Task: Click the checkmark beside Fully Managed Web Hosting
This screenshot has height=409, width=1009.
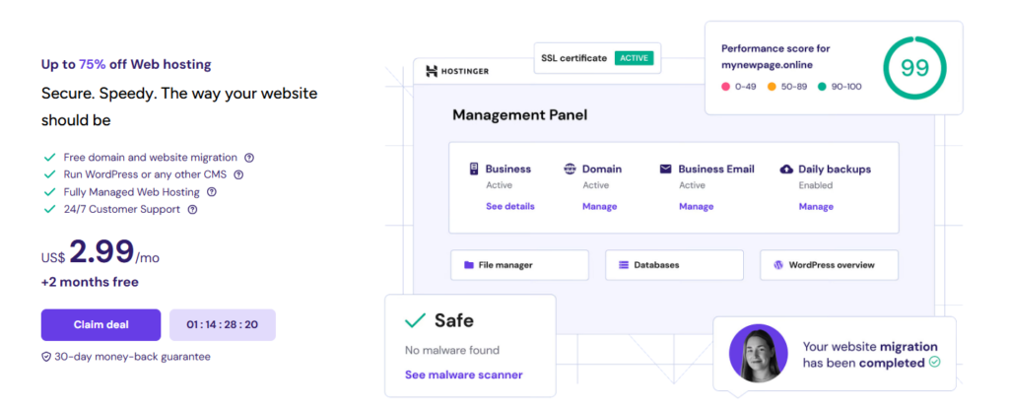Action: click(x=49, y=192)
